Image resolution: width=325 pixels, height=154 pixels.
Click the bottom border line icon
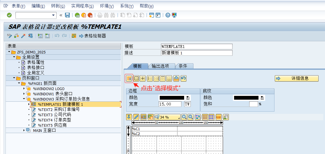click(169, 78)
